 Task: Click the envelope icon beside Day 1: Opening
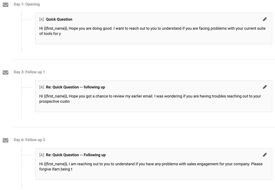point(5,5)
